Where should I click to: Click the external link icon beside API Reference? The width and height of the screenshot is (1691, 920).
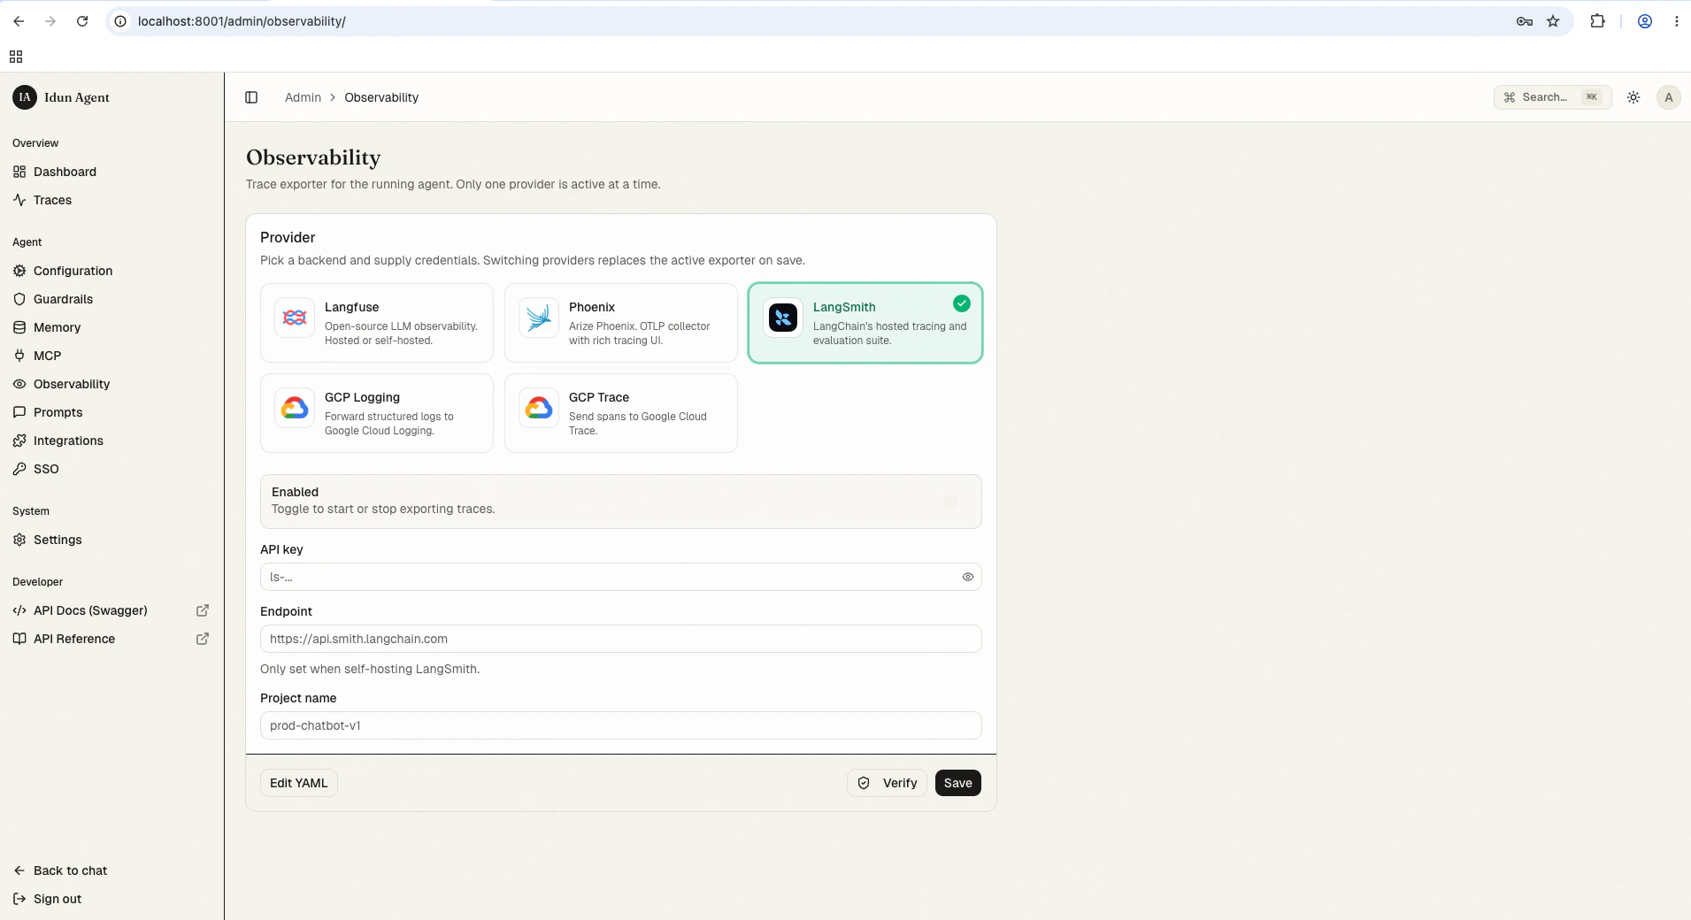pyautogui.click(x=203, y=639)
